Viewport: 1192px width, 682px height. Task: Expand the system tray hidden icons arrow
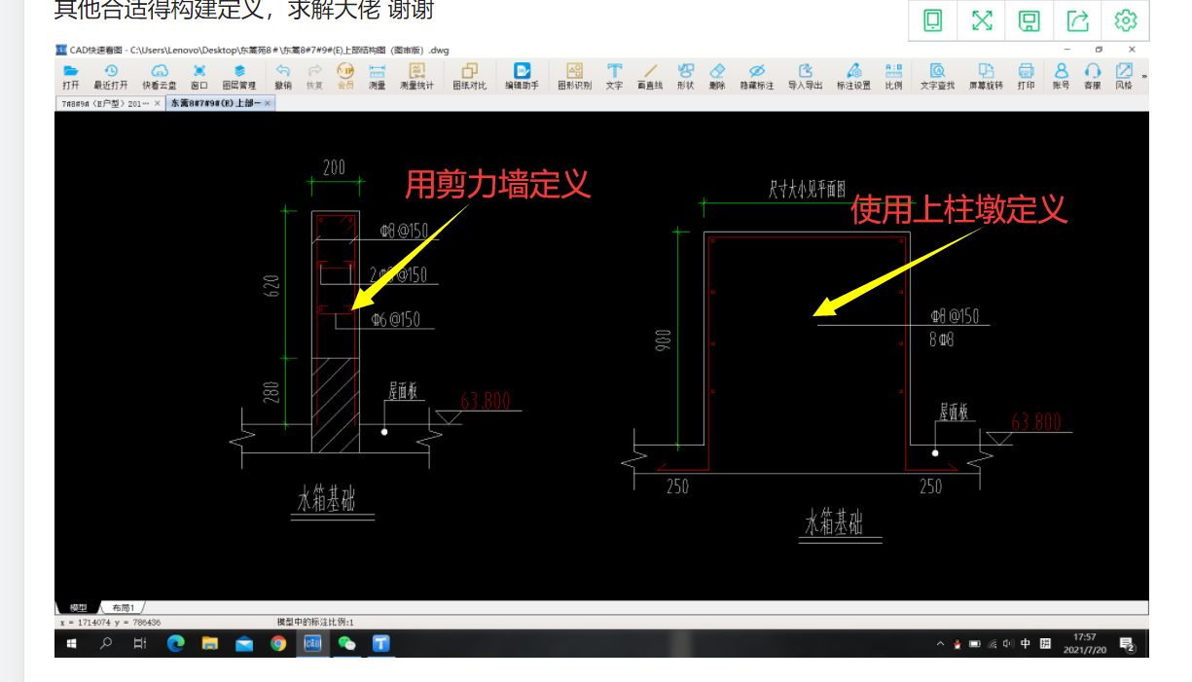pos(940,643)
